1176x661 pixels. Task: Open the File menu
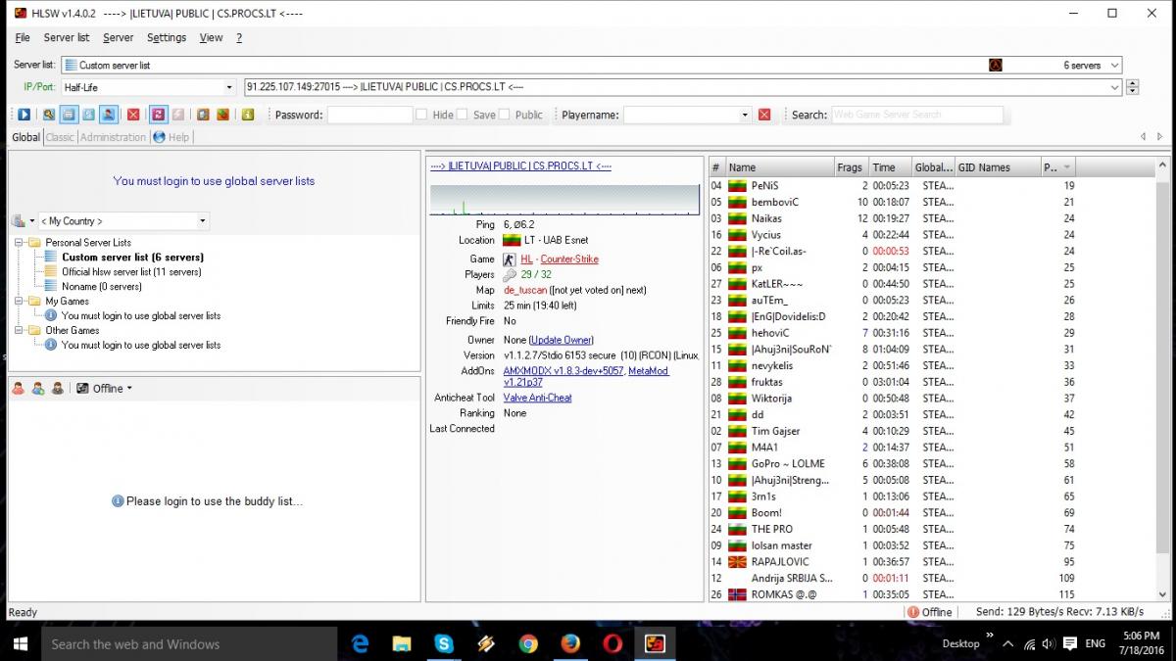23,37
